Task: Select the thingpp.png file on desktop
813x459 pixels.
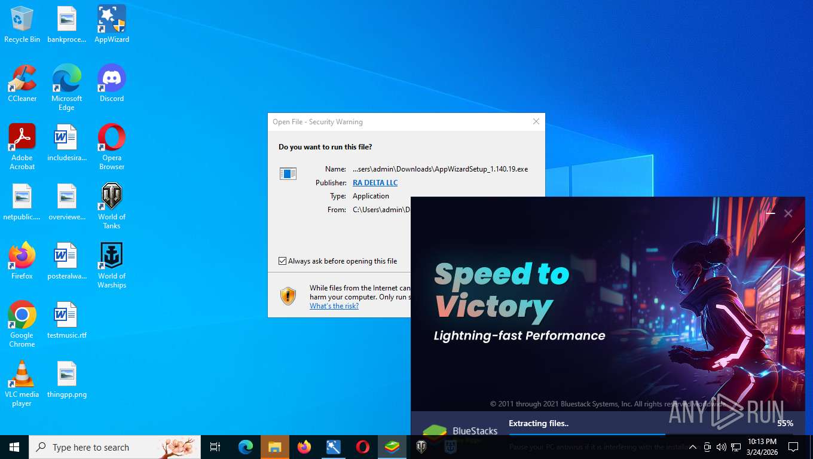Action: click(66, 380)
